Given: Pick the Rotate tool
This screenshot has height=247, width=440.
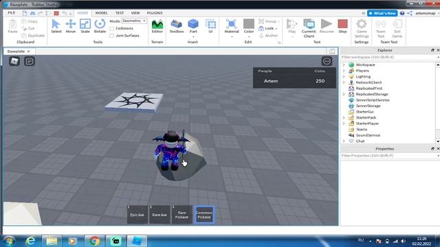Looking at the screenshot, I should point(100,26).
